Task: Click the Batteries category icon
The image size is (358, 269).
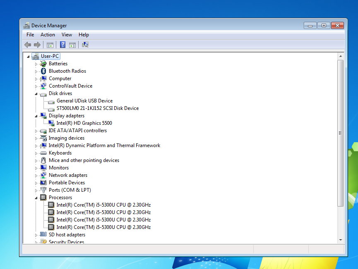Action: click(43, 64)
